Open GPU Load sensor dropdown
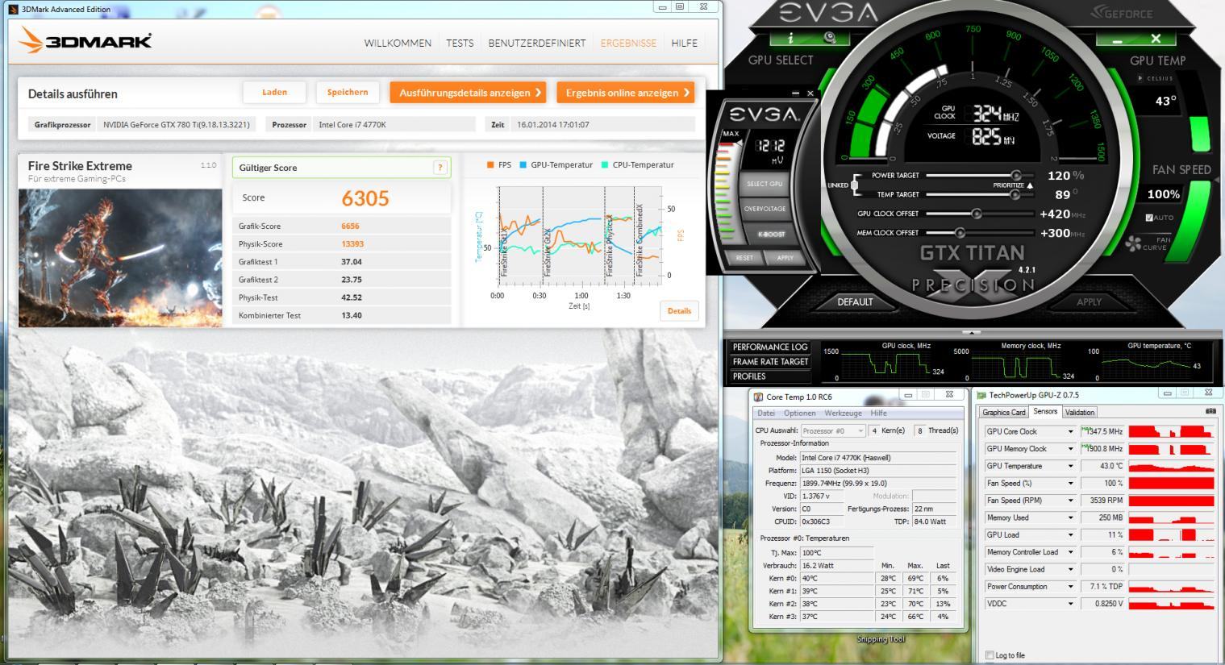This screenshot has height=665, width=1225. click(x=1070, y=535)
